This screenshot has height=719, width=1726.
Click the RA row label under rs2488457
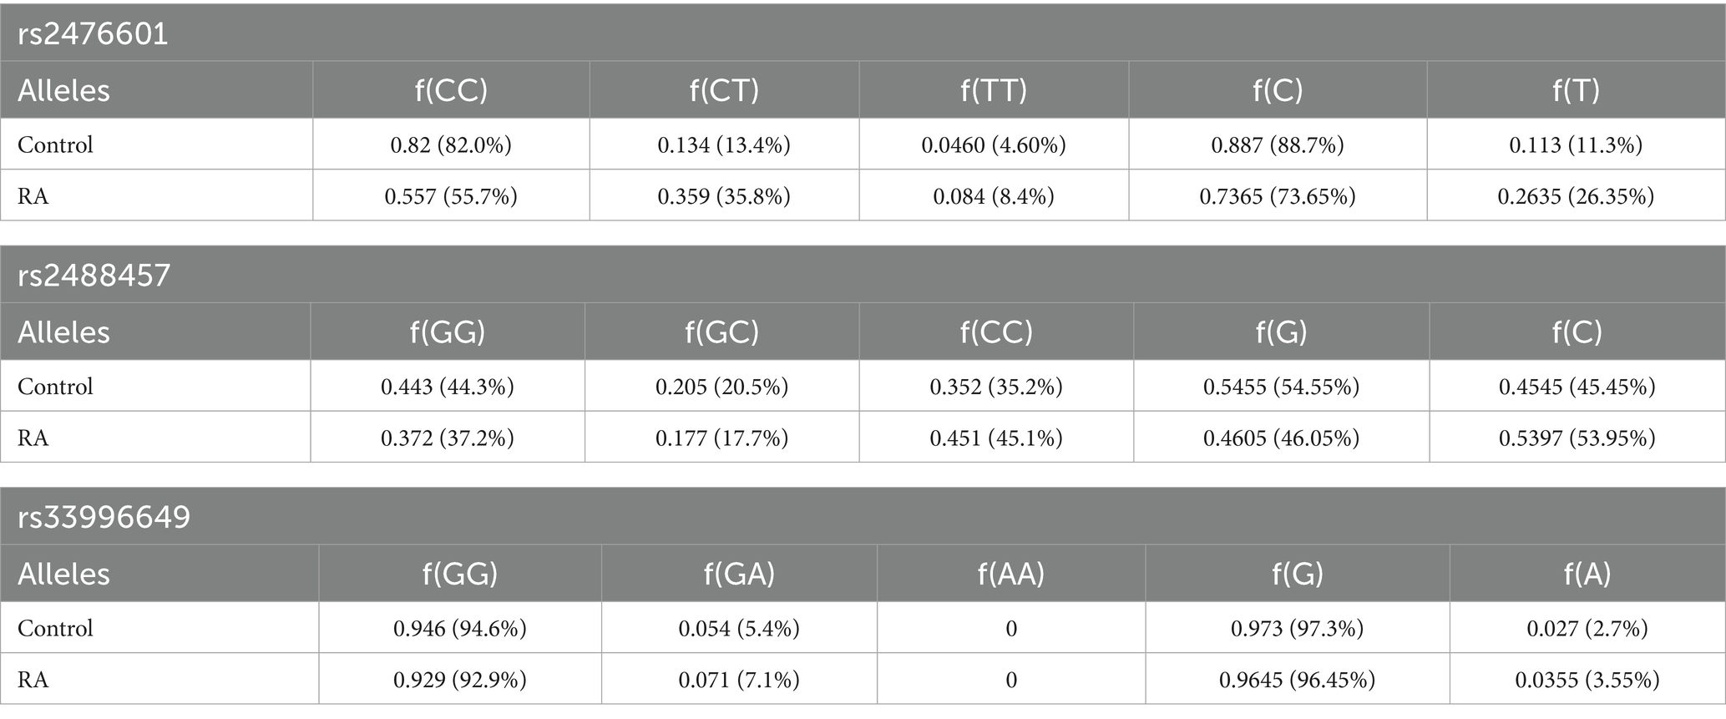[33, 438]
